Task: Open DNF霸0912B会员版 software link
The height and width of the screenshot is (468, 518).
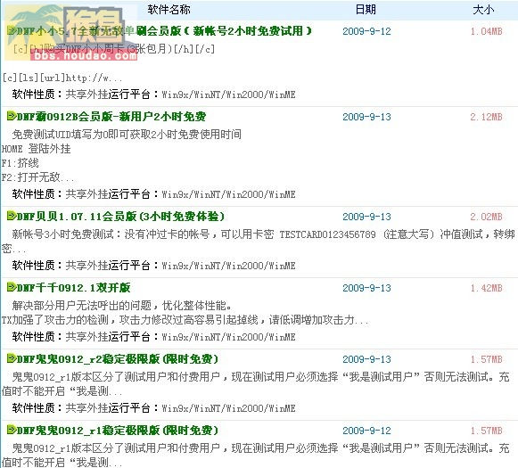Action: pyautogui.click(x=111, y=116)
